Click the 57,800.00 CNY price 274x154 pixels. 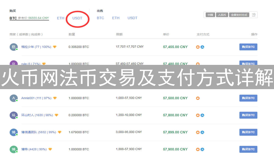point(175,115)
